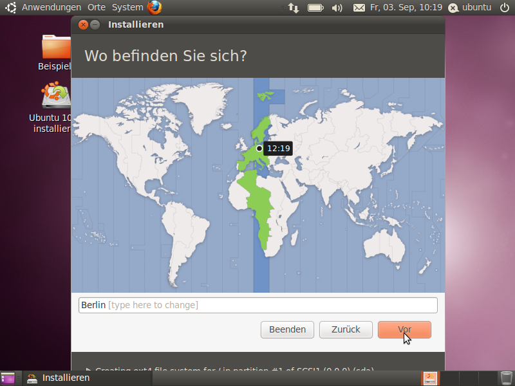515x386 pixels.
Task: Click the volume speaker icon
Action: point(337,7)
